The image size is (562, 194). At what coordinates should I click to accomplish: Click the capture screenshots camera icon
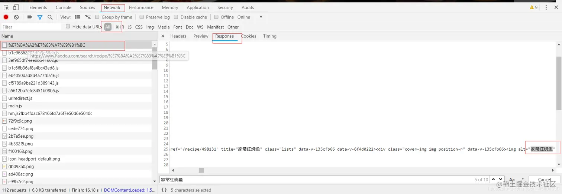(x=30, y=17)
